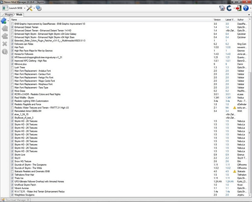Enable Realistic Water Textures and Terrain checkbox
The width and height of the screenshot is (252, 202).
click(12, 108)
